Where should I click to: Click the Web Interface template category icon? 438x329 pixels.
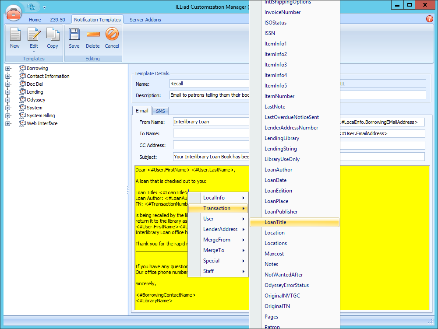(22, 123)
